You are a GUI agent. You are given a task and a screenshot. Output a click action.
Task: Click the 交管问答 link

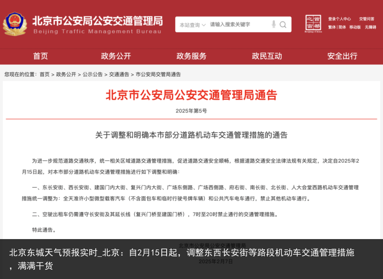367,19
